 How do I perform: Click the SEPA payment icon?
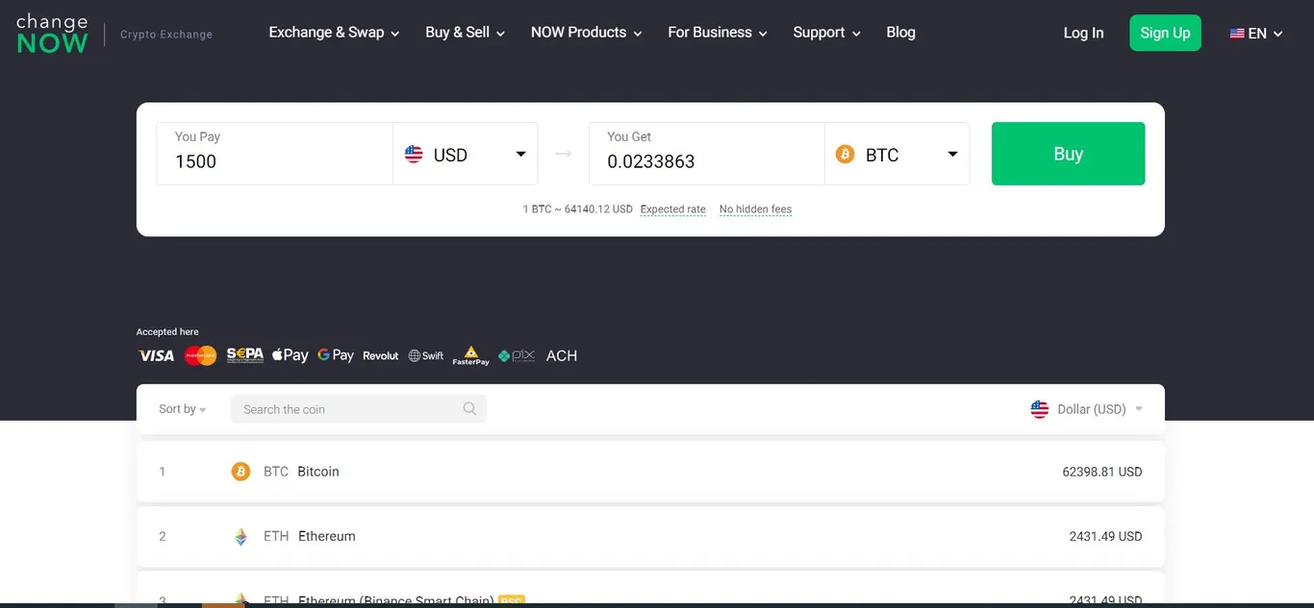pyautogui.click(x=245, y=355)
